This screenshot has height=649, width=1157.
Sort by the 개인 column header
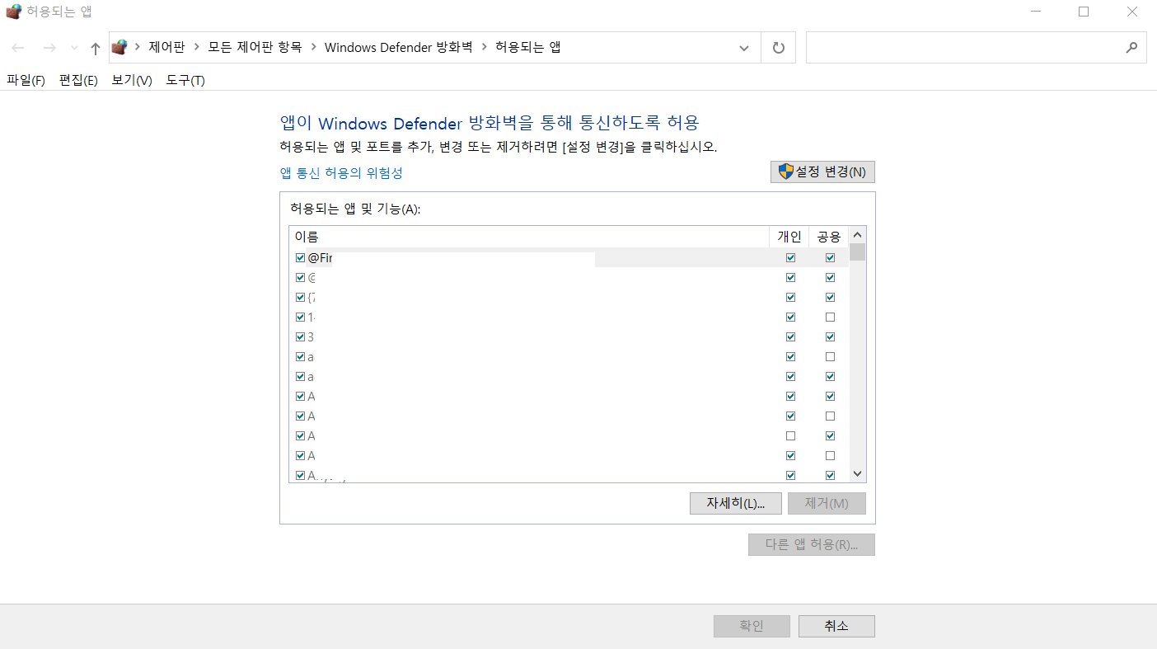(x=789, y=237)
